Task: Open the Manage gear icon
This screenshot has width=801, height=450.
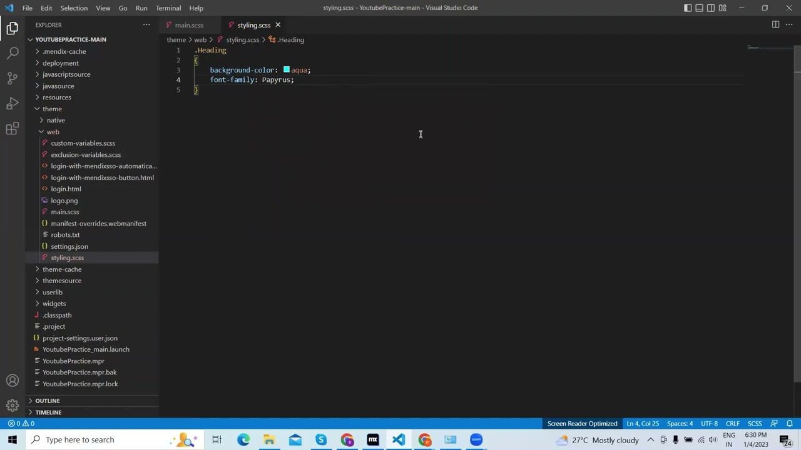Action: point(13,405)
